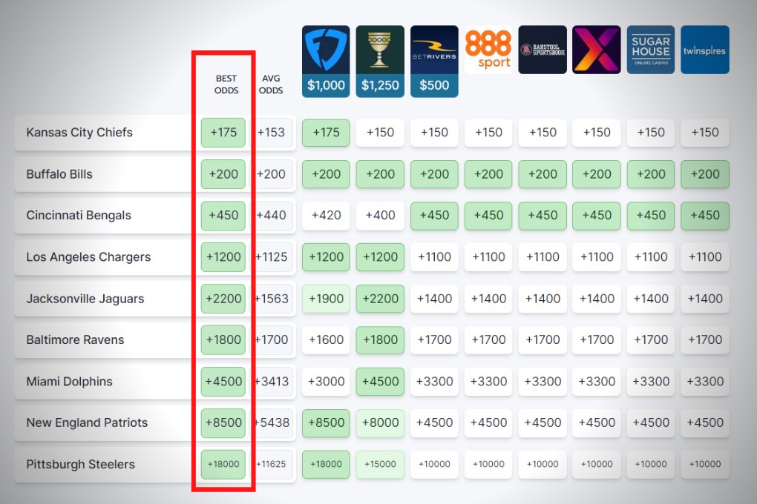The image size is (757, 504).
Task: Click the Barstool Sportsbook logo
Action: 543,50
